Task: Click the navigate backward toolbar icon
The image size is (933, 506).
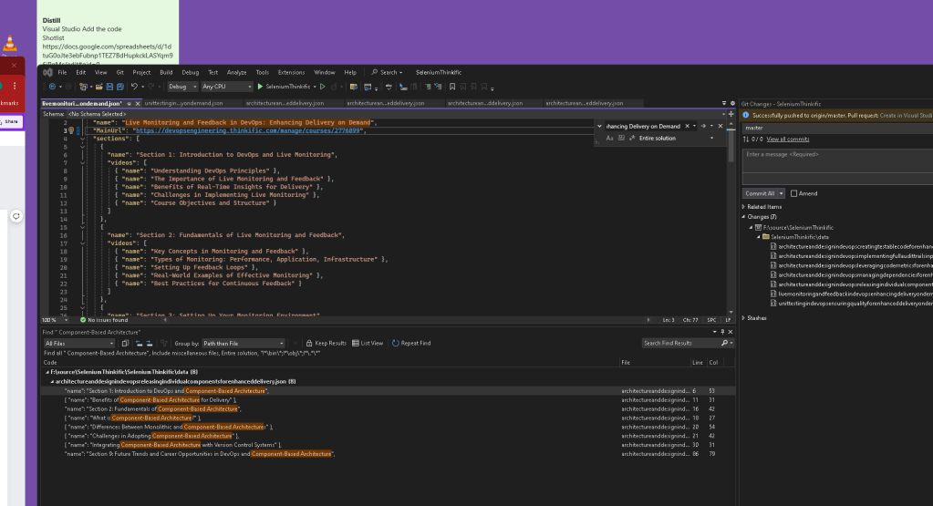Action: coord(52,87)
